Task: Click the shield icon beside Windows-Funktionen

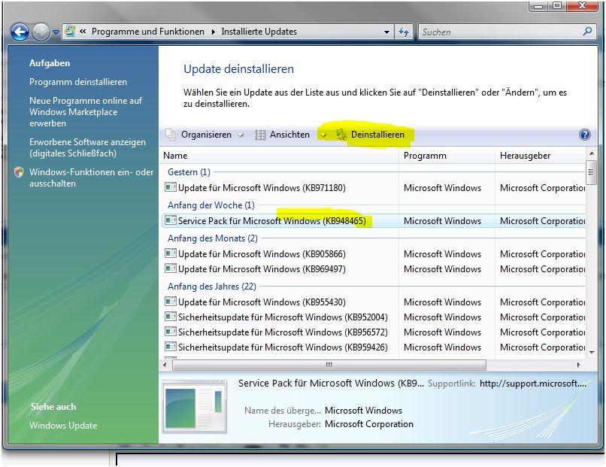Action: pyautogui.click(x=19, y=172)
